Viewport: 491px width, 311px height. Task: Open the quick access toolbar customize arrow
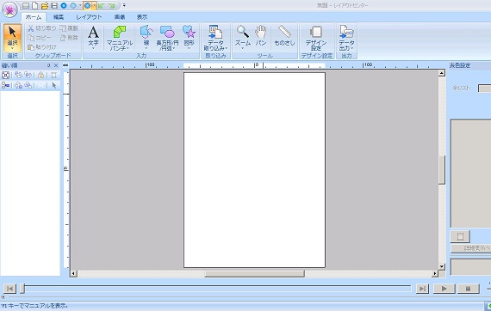click(124, 5)
